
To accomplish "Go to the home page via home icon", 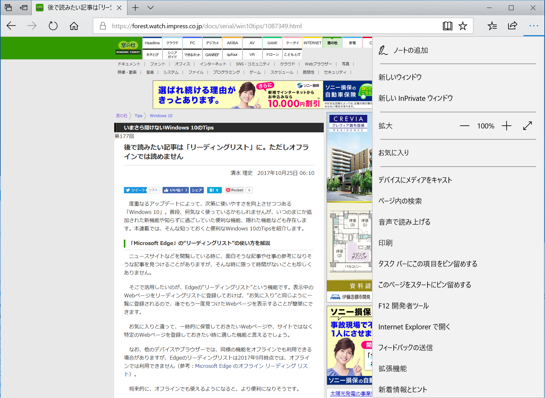I will (74, 26).
